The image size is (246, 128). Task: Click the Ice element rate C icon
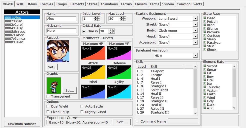point(205,83)
